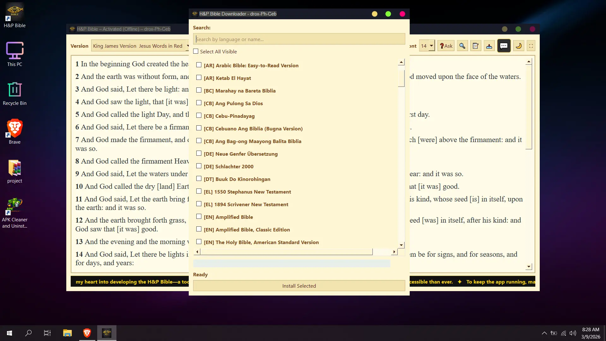This screenshot has height=341, width=606.
Task: Check 1550 Stephanus New Testament
Action: click(199, 191)
